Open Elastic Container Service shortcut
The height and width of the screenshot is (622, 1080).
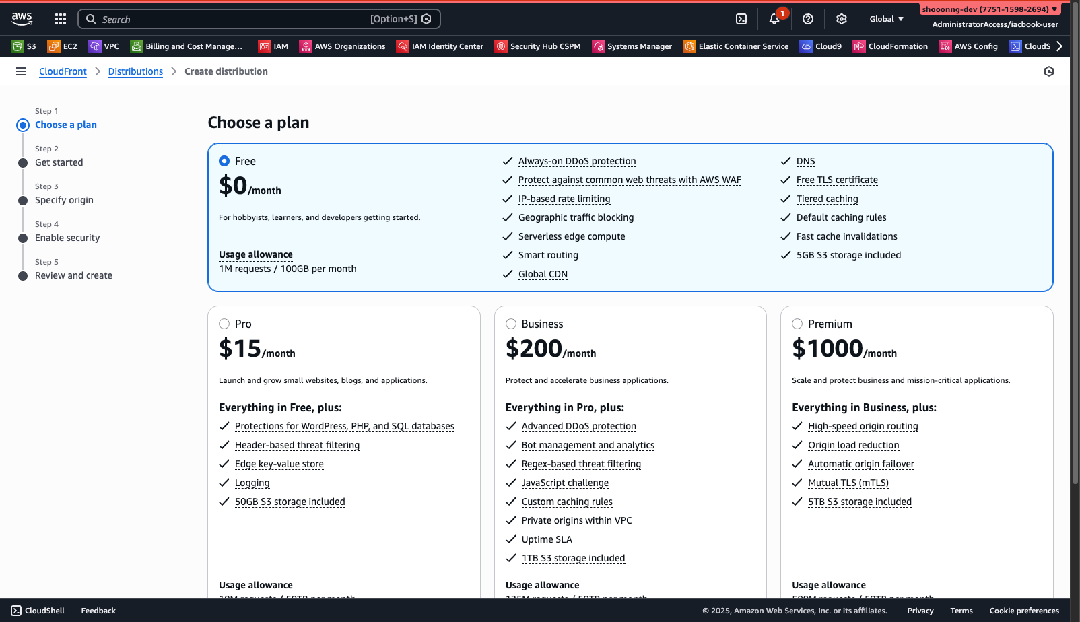(736, 46)
